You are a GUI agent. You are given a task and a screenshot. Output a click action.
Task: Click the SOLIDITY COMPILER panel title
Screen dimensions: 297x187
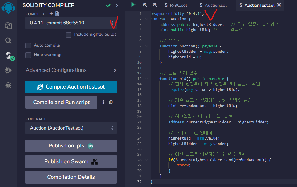49,5
